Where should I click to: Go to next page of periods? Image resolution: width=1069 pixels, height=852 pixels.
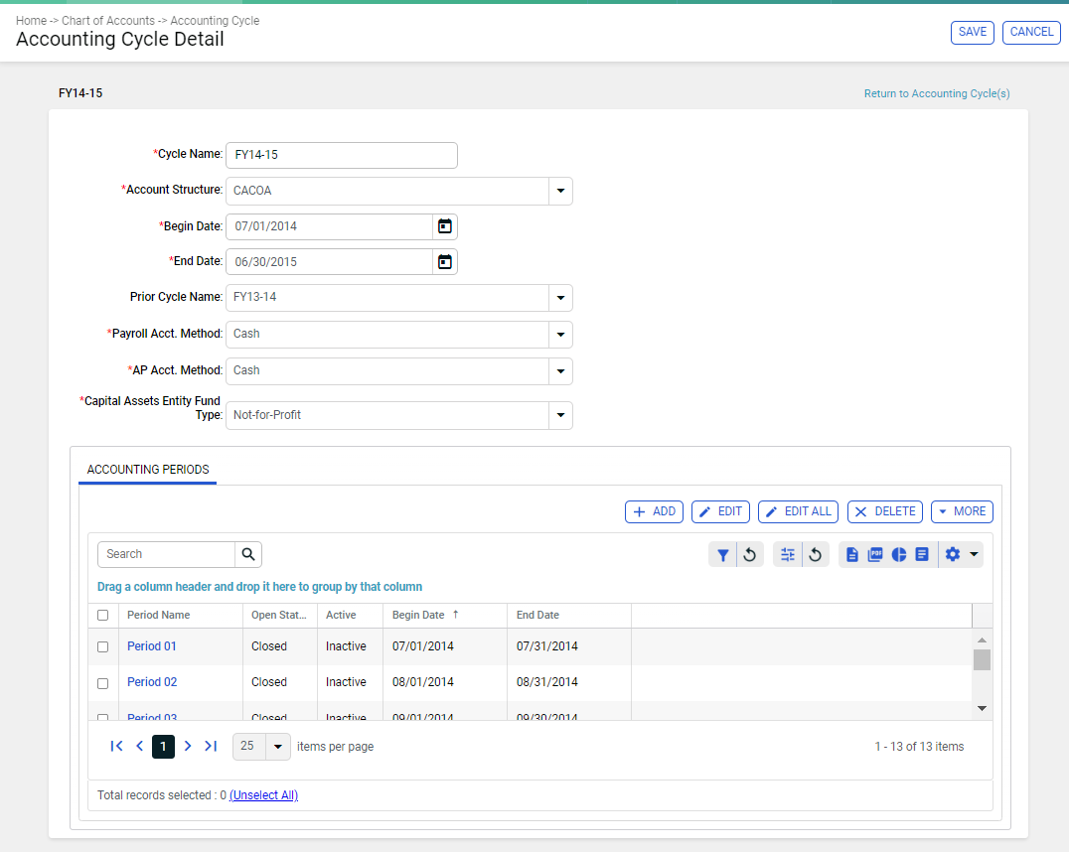click(x=188, y=747)
